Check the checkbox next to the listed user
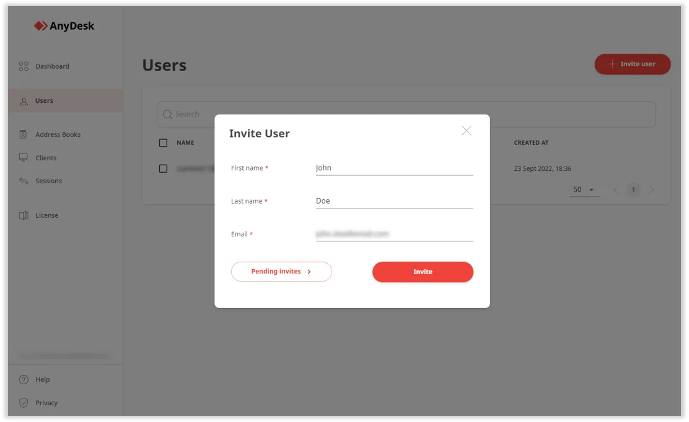689x422 pixels. click(163, 168)
